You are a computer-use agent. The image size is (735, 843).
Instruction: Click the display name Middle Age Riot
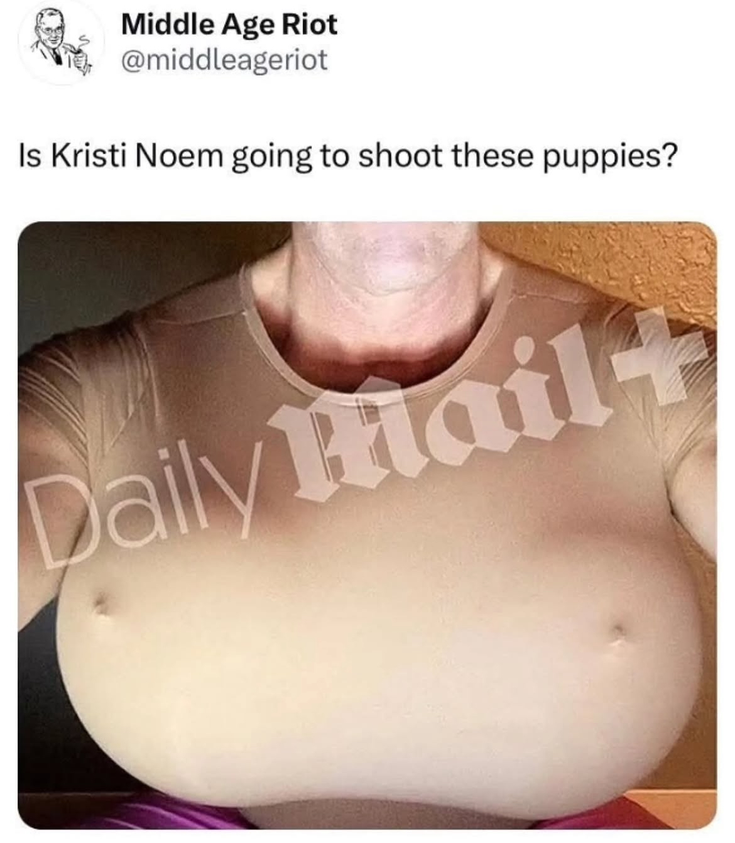(x=229, y=25)
